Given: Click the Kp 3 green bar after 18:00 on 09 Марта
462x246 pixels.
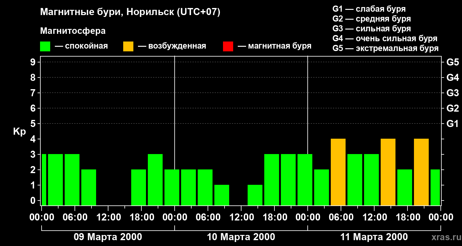Looking at the screenshot, I should tap(155, 180).
